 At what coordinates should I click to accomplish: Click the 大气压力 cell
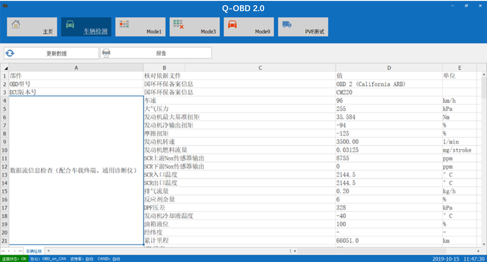pyautogui.click(x=240, y=109)
